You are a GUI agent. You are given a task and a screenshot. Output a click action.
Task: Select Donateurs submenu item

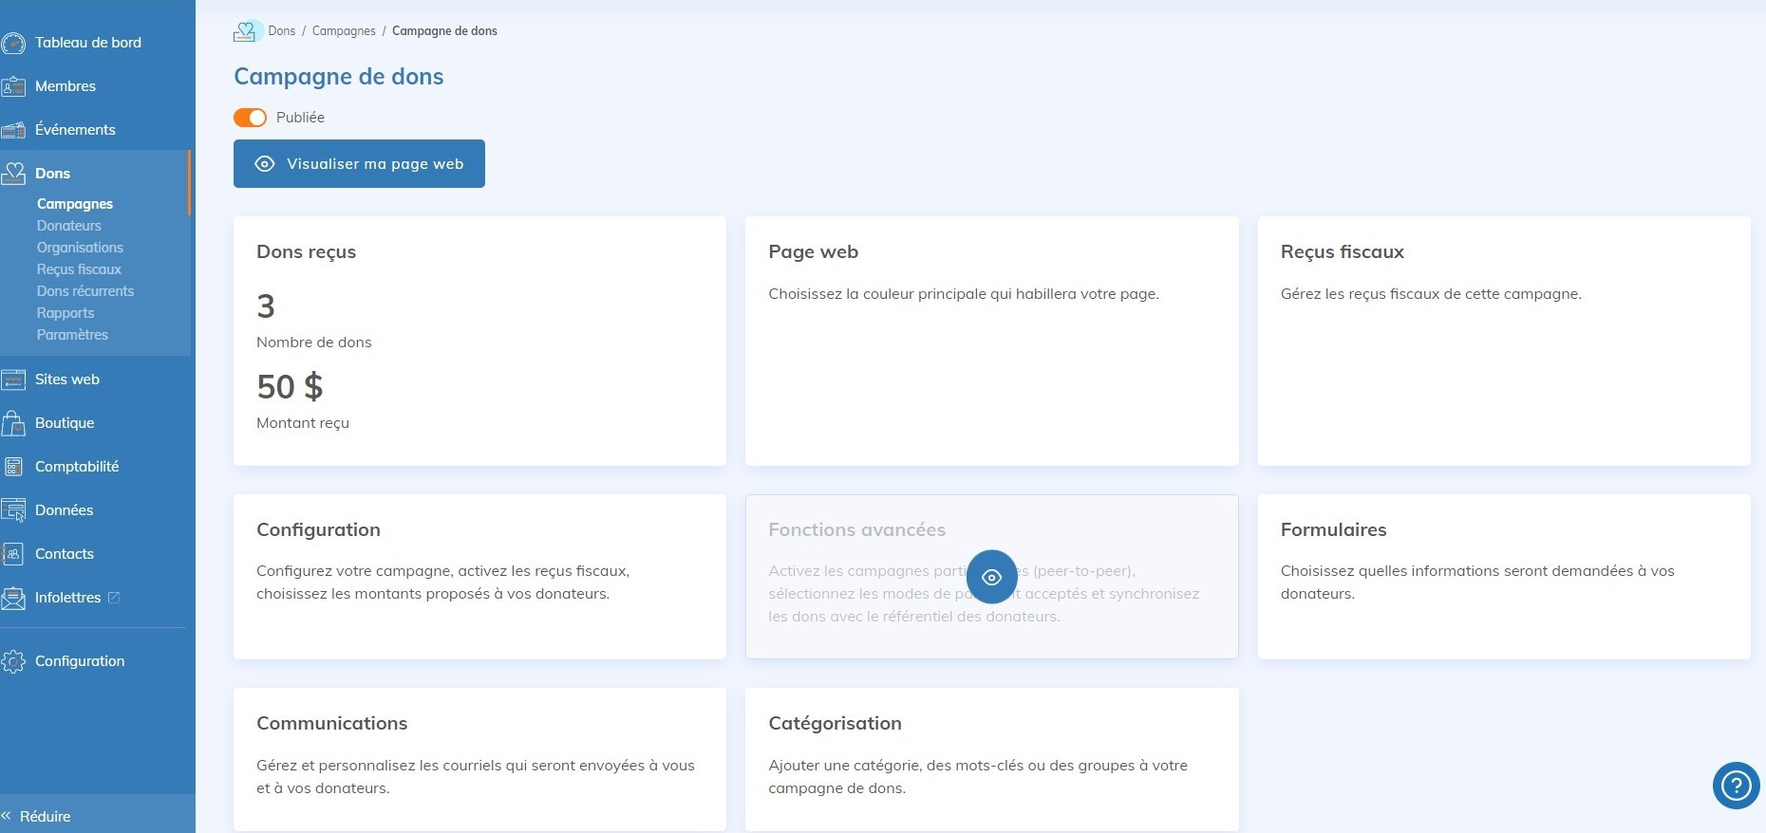coord(69,226)
